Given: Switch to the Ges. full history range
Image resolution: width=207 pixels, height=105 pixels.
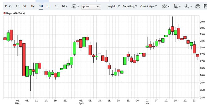Looking at the screenshot, I should pyautogui.click(x=64, y=6).
